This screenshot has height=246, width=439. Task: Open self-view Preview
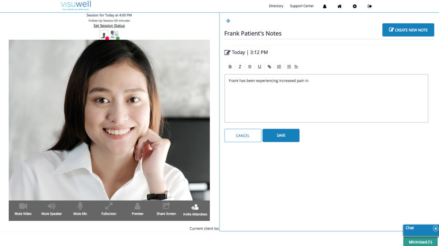[x=138, y=209]
